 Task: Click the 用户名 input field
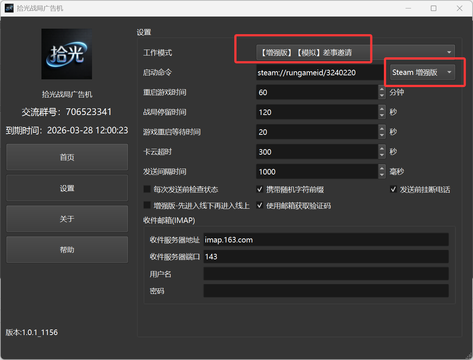(326, 274)
